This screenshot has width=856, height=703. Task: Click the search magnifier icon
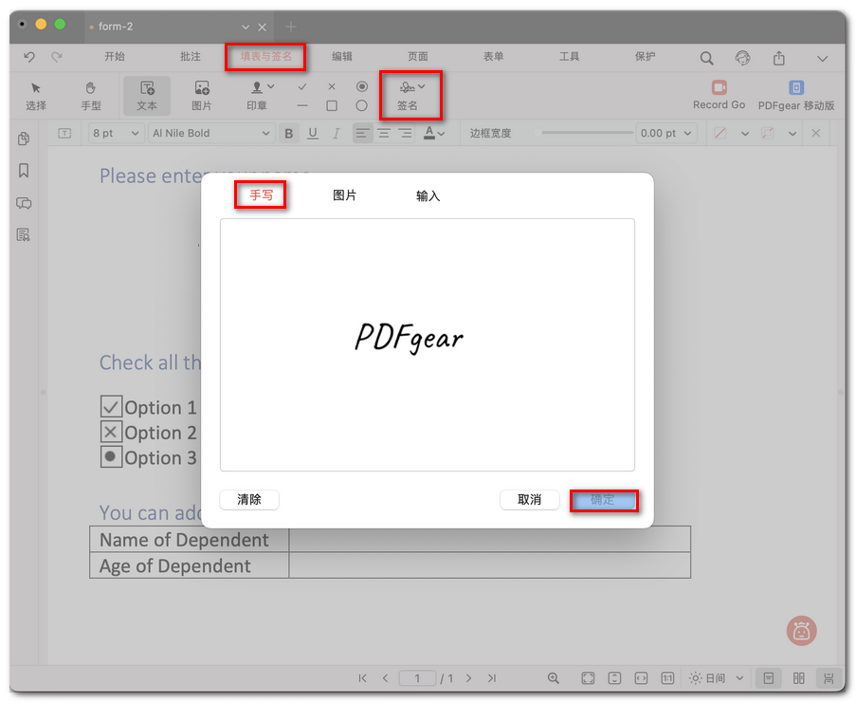[x=706, y=58]
